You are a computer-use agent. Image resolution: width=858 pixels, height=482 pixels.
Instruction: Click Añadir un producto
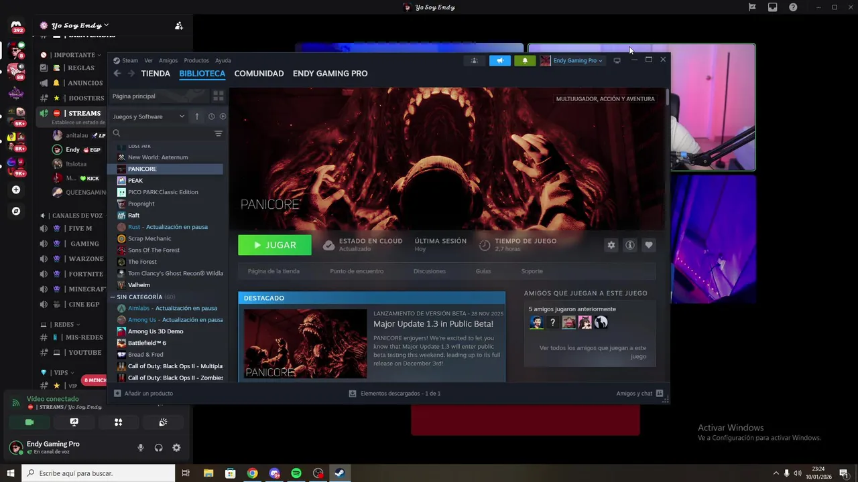coord(143,394)
